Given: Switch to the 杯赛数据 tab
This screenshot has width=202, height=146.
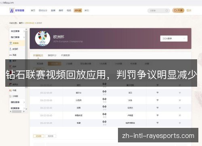Looking at the screenshot, I should tap(65, 55).
